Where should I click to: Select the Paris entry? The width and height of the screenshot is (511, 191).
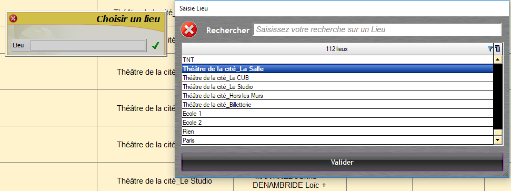click(338, 140)
